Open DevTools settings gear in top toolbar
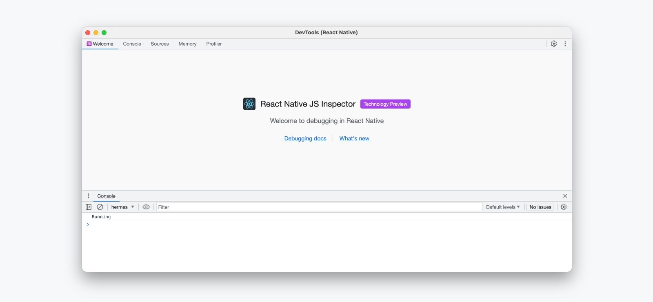Screen dimensions: 653x302 click(553, 44)
